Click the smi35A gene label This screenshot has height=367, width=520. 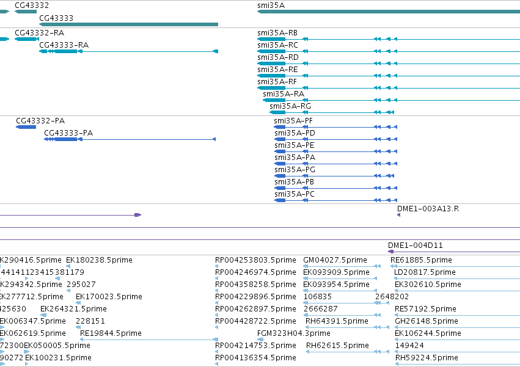point(271,5)
